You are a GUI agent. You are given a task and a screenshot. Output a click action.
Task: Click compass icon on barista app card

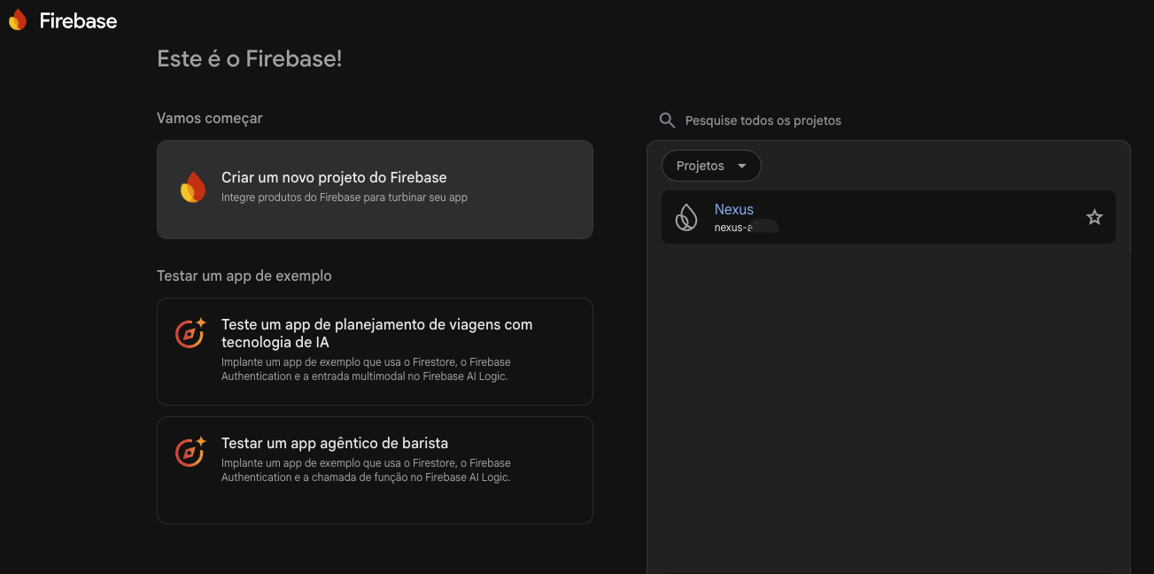(x=190, y=452)
